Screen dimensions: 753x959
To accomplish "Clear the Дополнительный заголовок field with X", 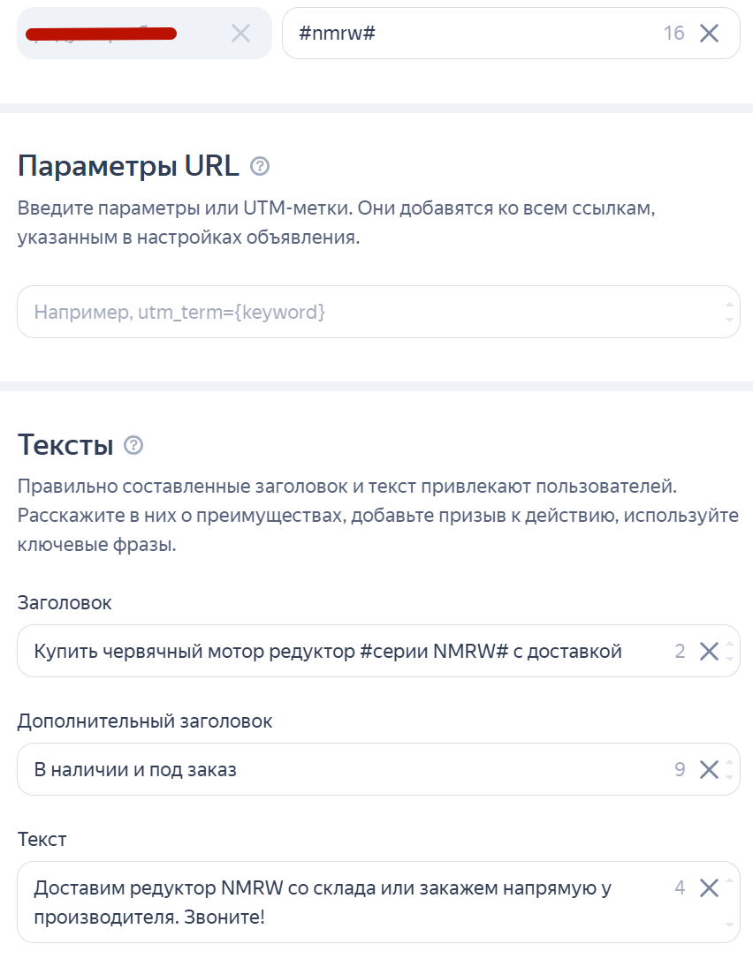I will pyautogui.click(x=709, y=769).
